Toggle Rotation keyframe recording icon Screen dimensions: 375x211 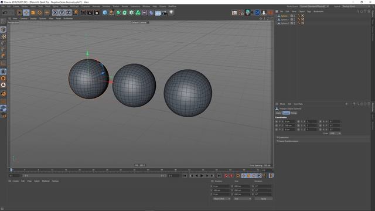[x=254, y=176]
